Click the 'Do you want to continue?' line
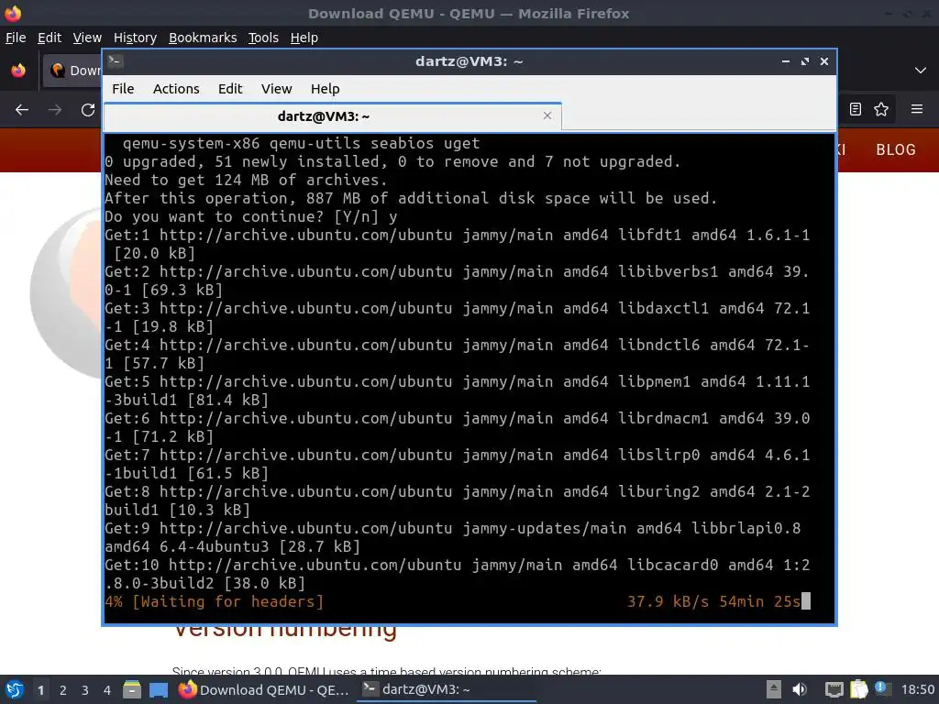Viewport: 939px width, 704px height. 251,216
